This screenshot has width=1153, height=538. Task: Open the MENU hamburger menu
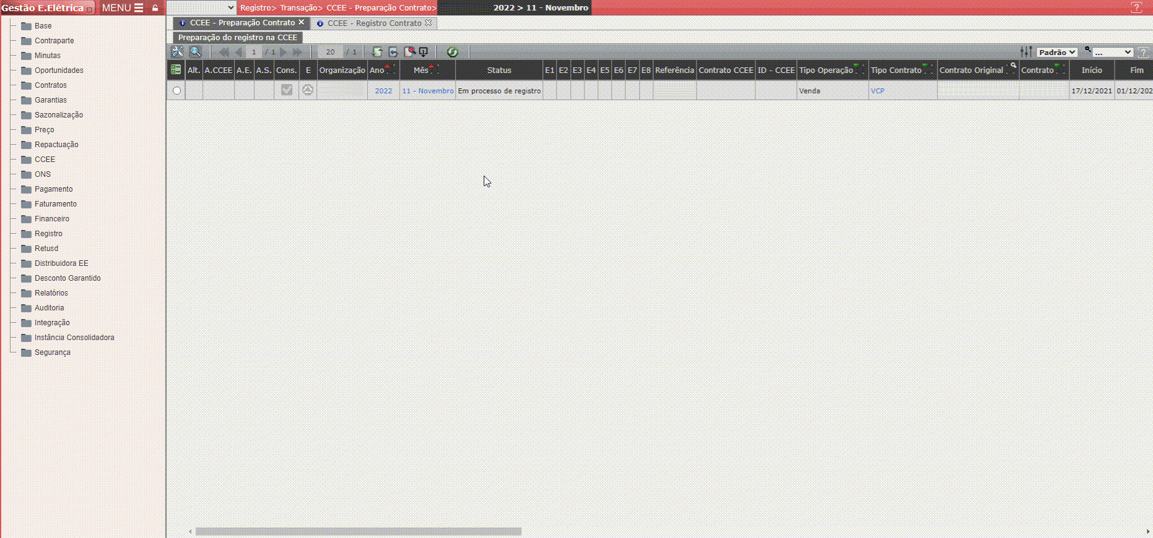[x=123, y=8]
